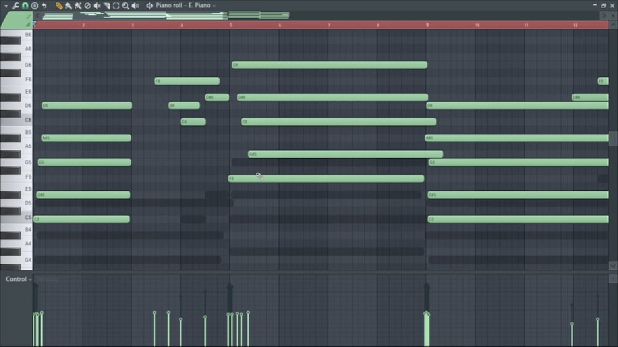Select the F6 note near bar 4

(x=187, y=81)
